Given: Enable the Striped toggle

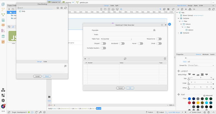Looking at the screenshot, I should (x=103, y=43).
